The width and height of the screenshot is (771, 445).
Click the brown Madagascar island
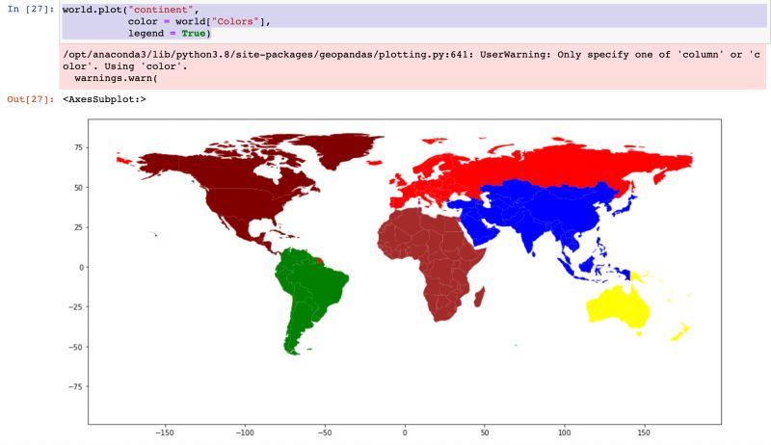(x=479, y=298)
